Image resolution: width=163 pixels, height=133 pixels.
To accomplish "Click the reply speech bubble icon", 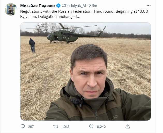I will click(23, 127).
